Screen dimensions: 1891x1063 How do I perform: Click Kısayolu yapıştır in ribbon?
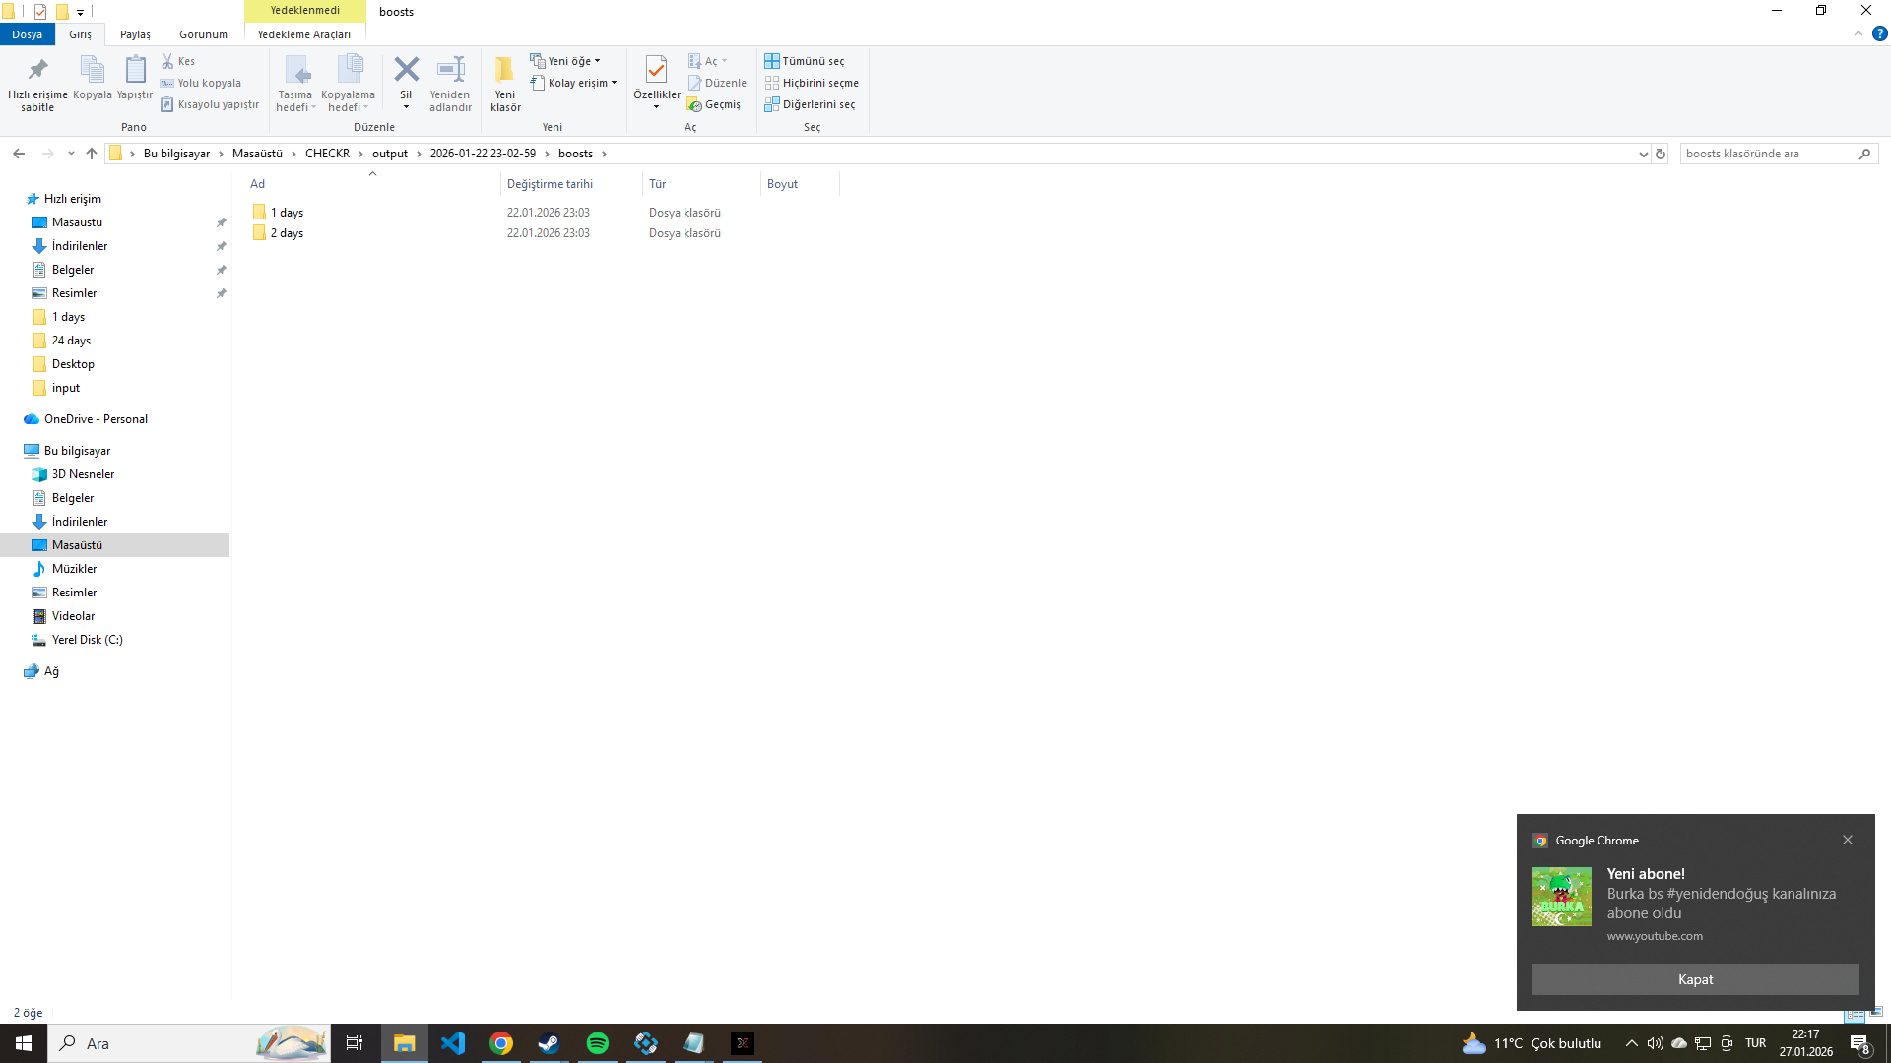[x=210, y=104]
